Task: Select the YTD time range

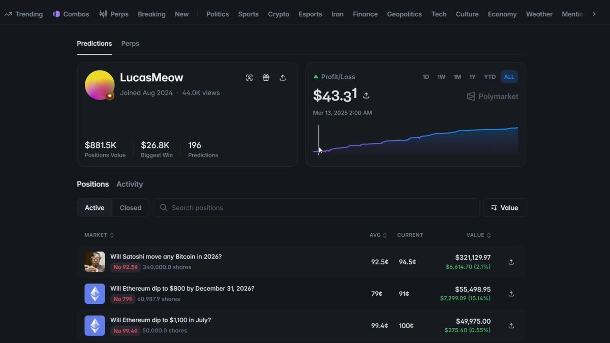Action: click(490, 77)
